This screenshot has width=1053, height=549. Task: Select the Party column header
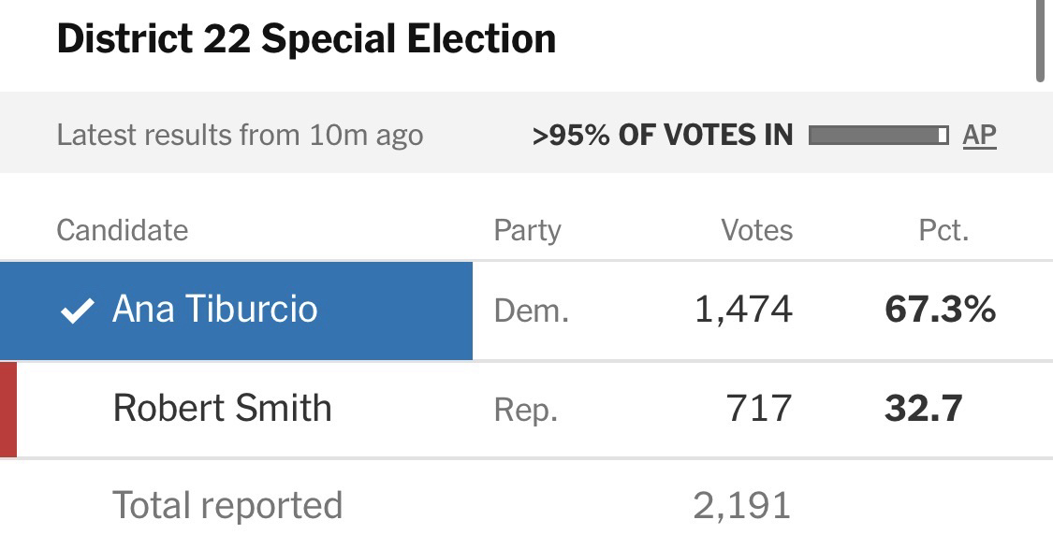(x=527, y=230)
